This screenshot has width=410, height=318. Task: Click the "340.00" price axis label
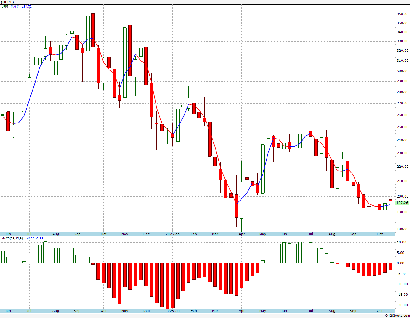pyautogui.click(x=402, y=32)
